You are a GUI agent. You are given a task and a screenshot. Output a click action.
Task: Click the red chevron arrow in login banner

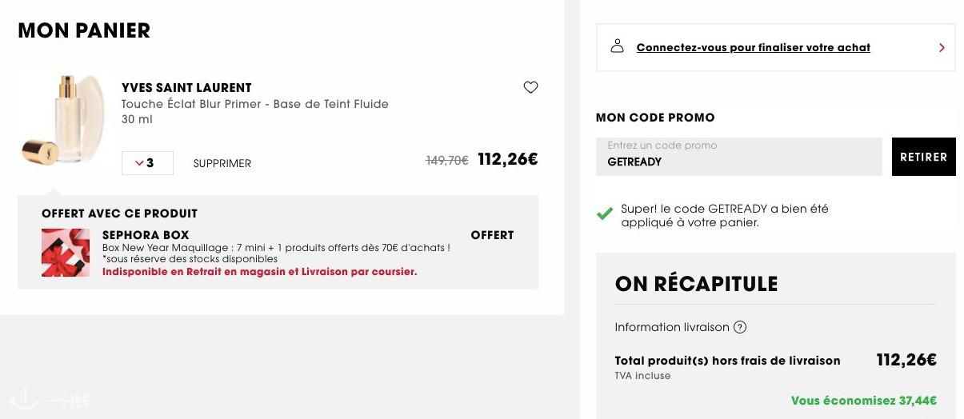tap(942, 48)
